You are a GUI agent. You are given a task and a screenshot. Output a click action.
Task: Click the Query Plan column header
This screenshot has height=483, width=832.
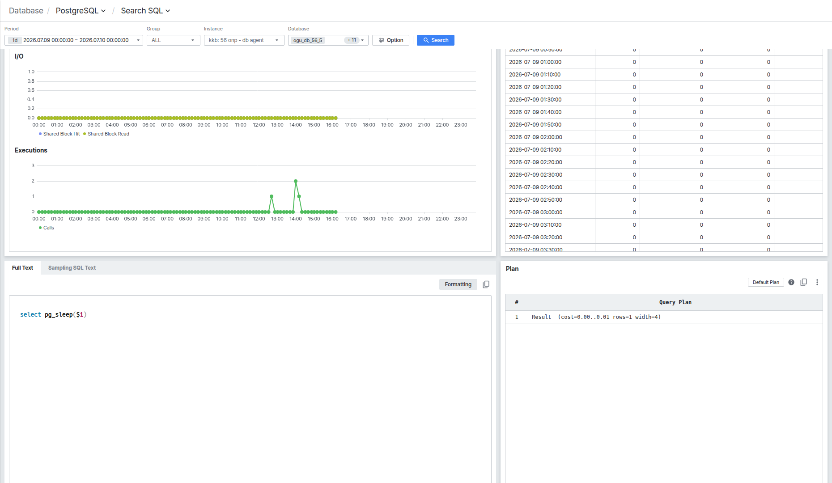[x=675, y=302]
